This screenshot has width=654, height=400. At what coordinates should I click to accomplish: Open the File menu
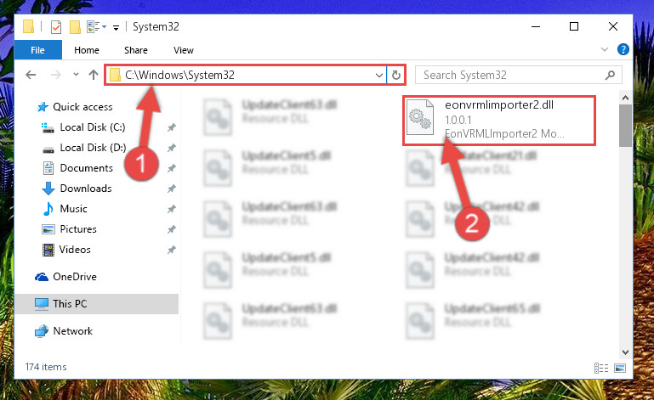[37, 50]
